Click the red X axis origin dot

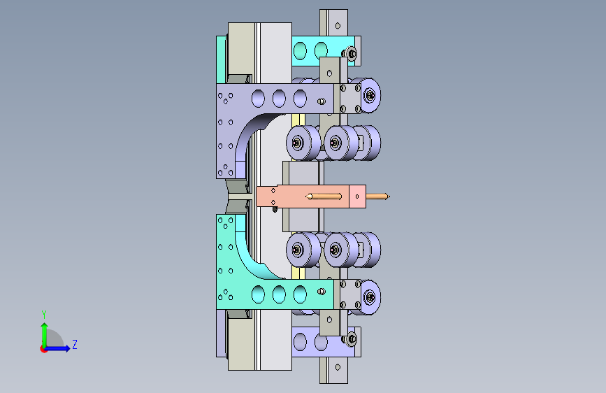(x=43, y=349)
